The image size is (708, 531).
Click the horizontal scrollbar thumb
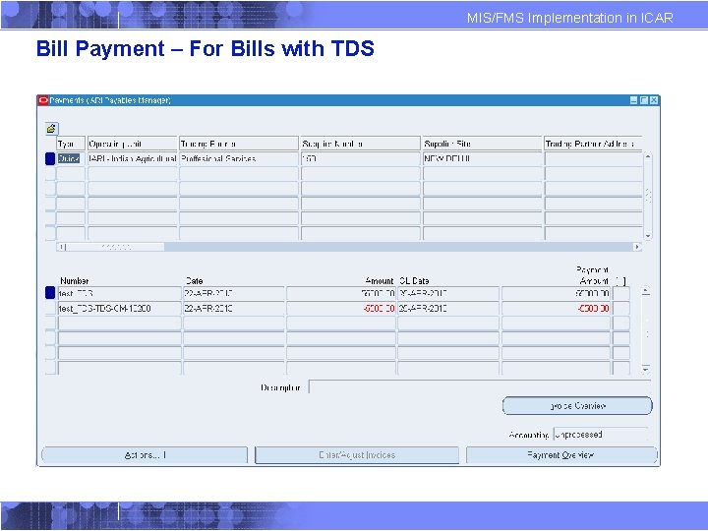point(116,247)
